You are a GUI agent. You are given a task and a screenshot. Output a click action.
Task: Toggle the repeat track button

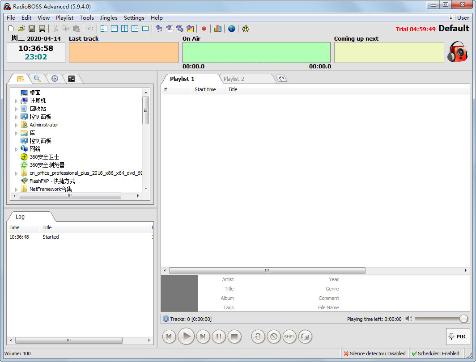[x=258, y=337]
